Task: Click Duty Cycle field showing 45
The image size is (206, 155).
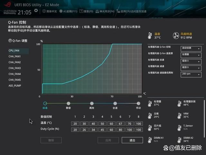Action: (102, 130)
